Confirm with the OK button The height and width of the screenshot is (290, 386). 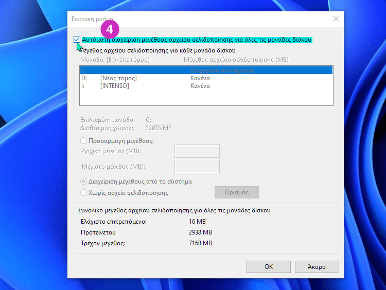click(269, 267)
